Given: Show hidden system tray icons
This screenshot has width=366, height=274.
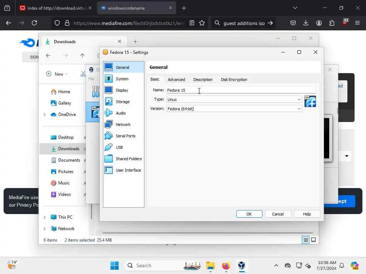Looking at the screenshot, I should click(276, 265).
